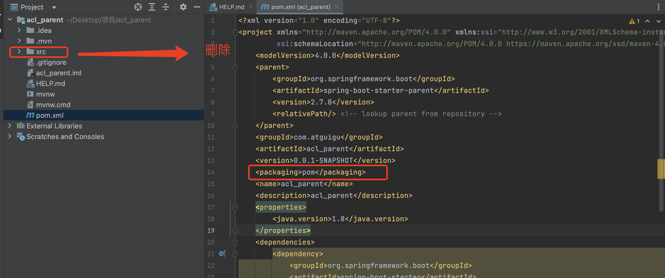Go to previous highlighted error arrow

click(x=647, y=21)
